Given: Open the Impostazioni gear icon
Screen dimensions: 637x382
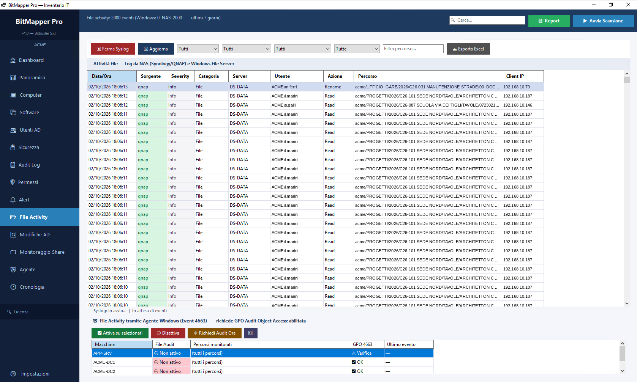Looking at the screenshot, I should point(13,374).
